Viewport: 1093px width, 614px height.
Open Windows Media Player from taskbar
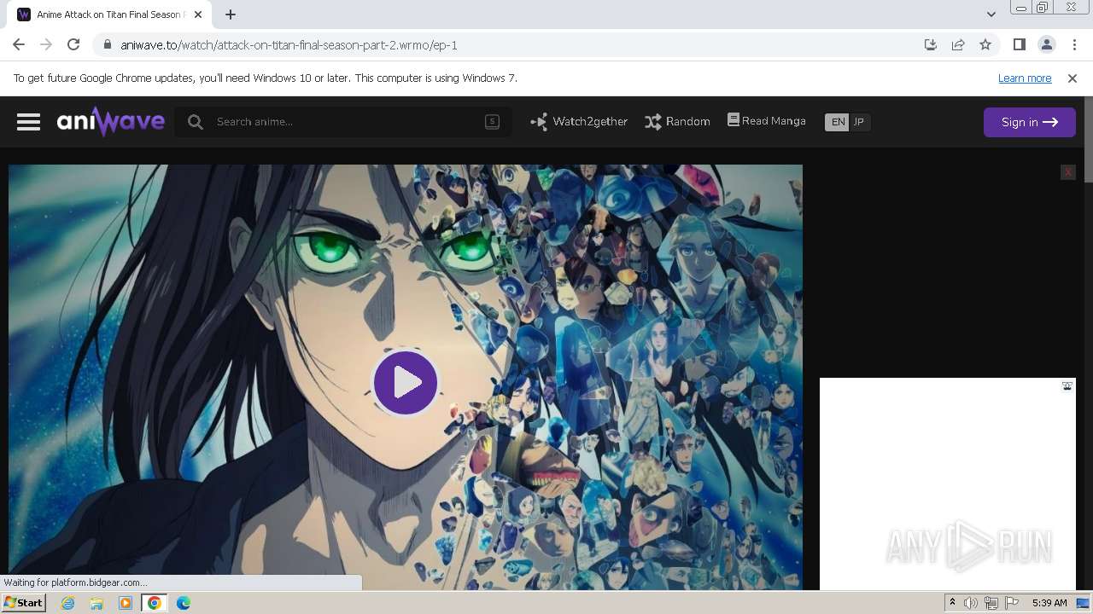click(x=126, y=603)
